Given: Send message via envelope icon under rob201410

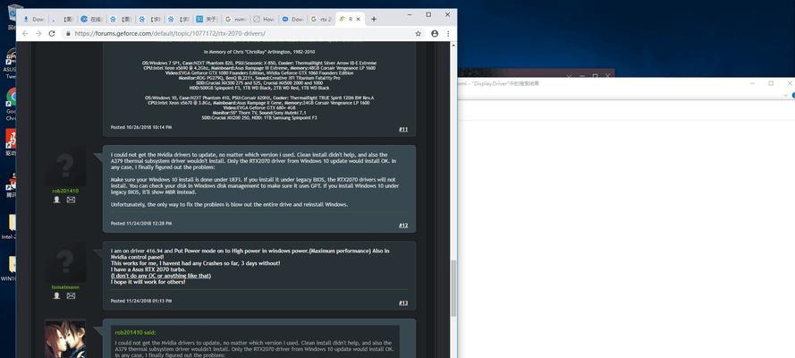Looking at the screenshot, I should [x=71, y=200].
